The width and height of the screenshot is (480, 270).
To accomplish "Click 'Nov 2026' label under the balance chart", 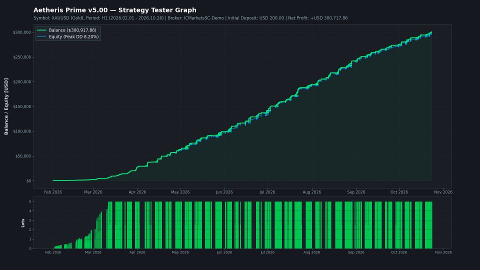I will point(443,192).
